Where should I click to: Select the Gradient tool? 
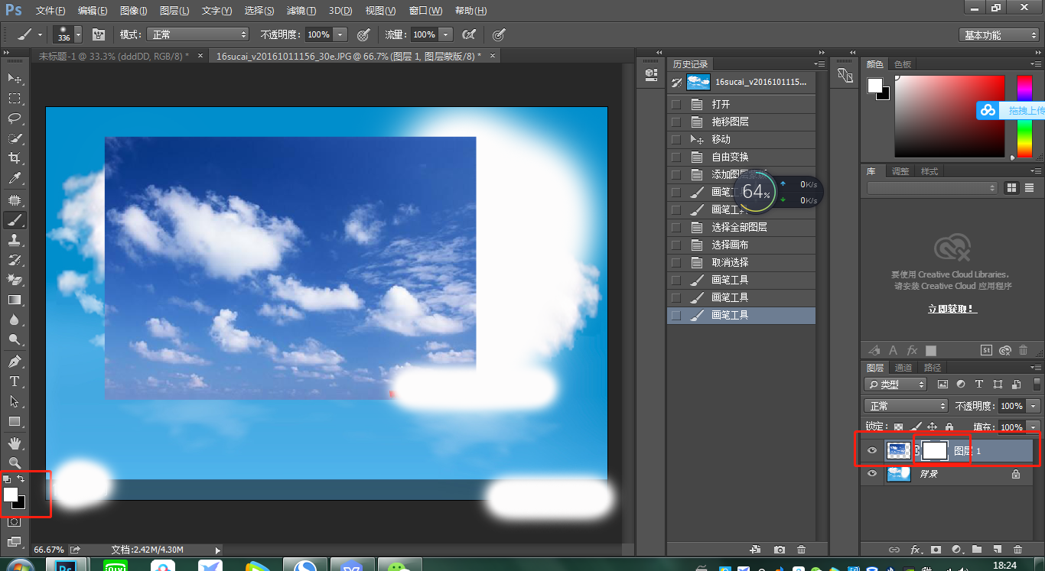[15, 300]
